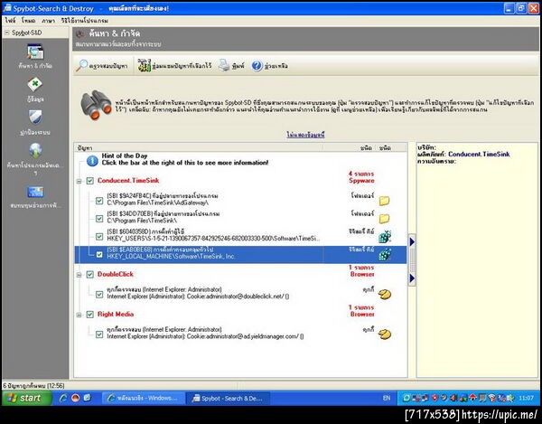Select the DoubleClick group name

[116, 274]
